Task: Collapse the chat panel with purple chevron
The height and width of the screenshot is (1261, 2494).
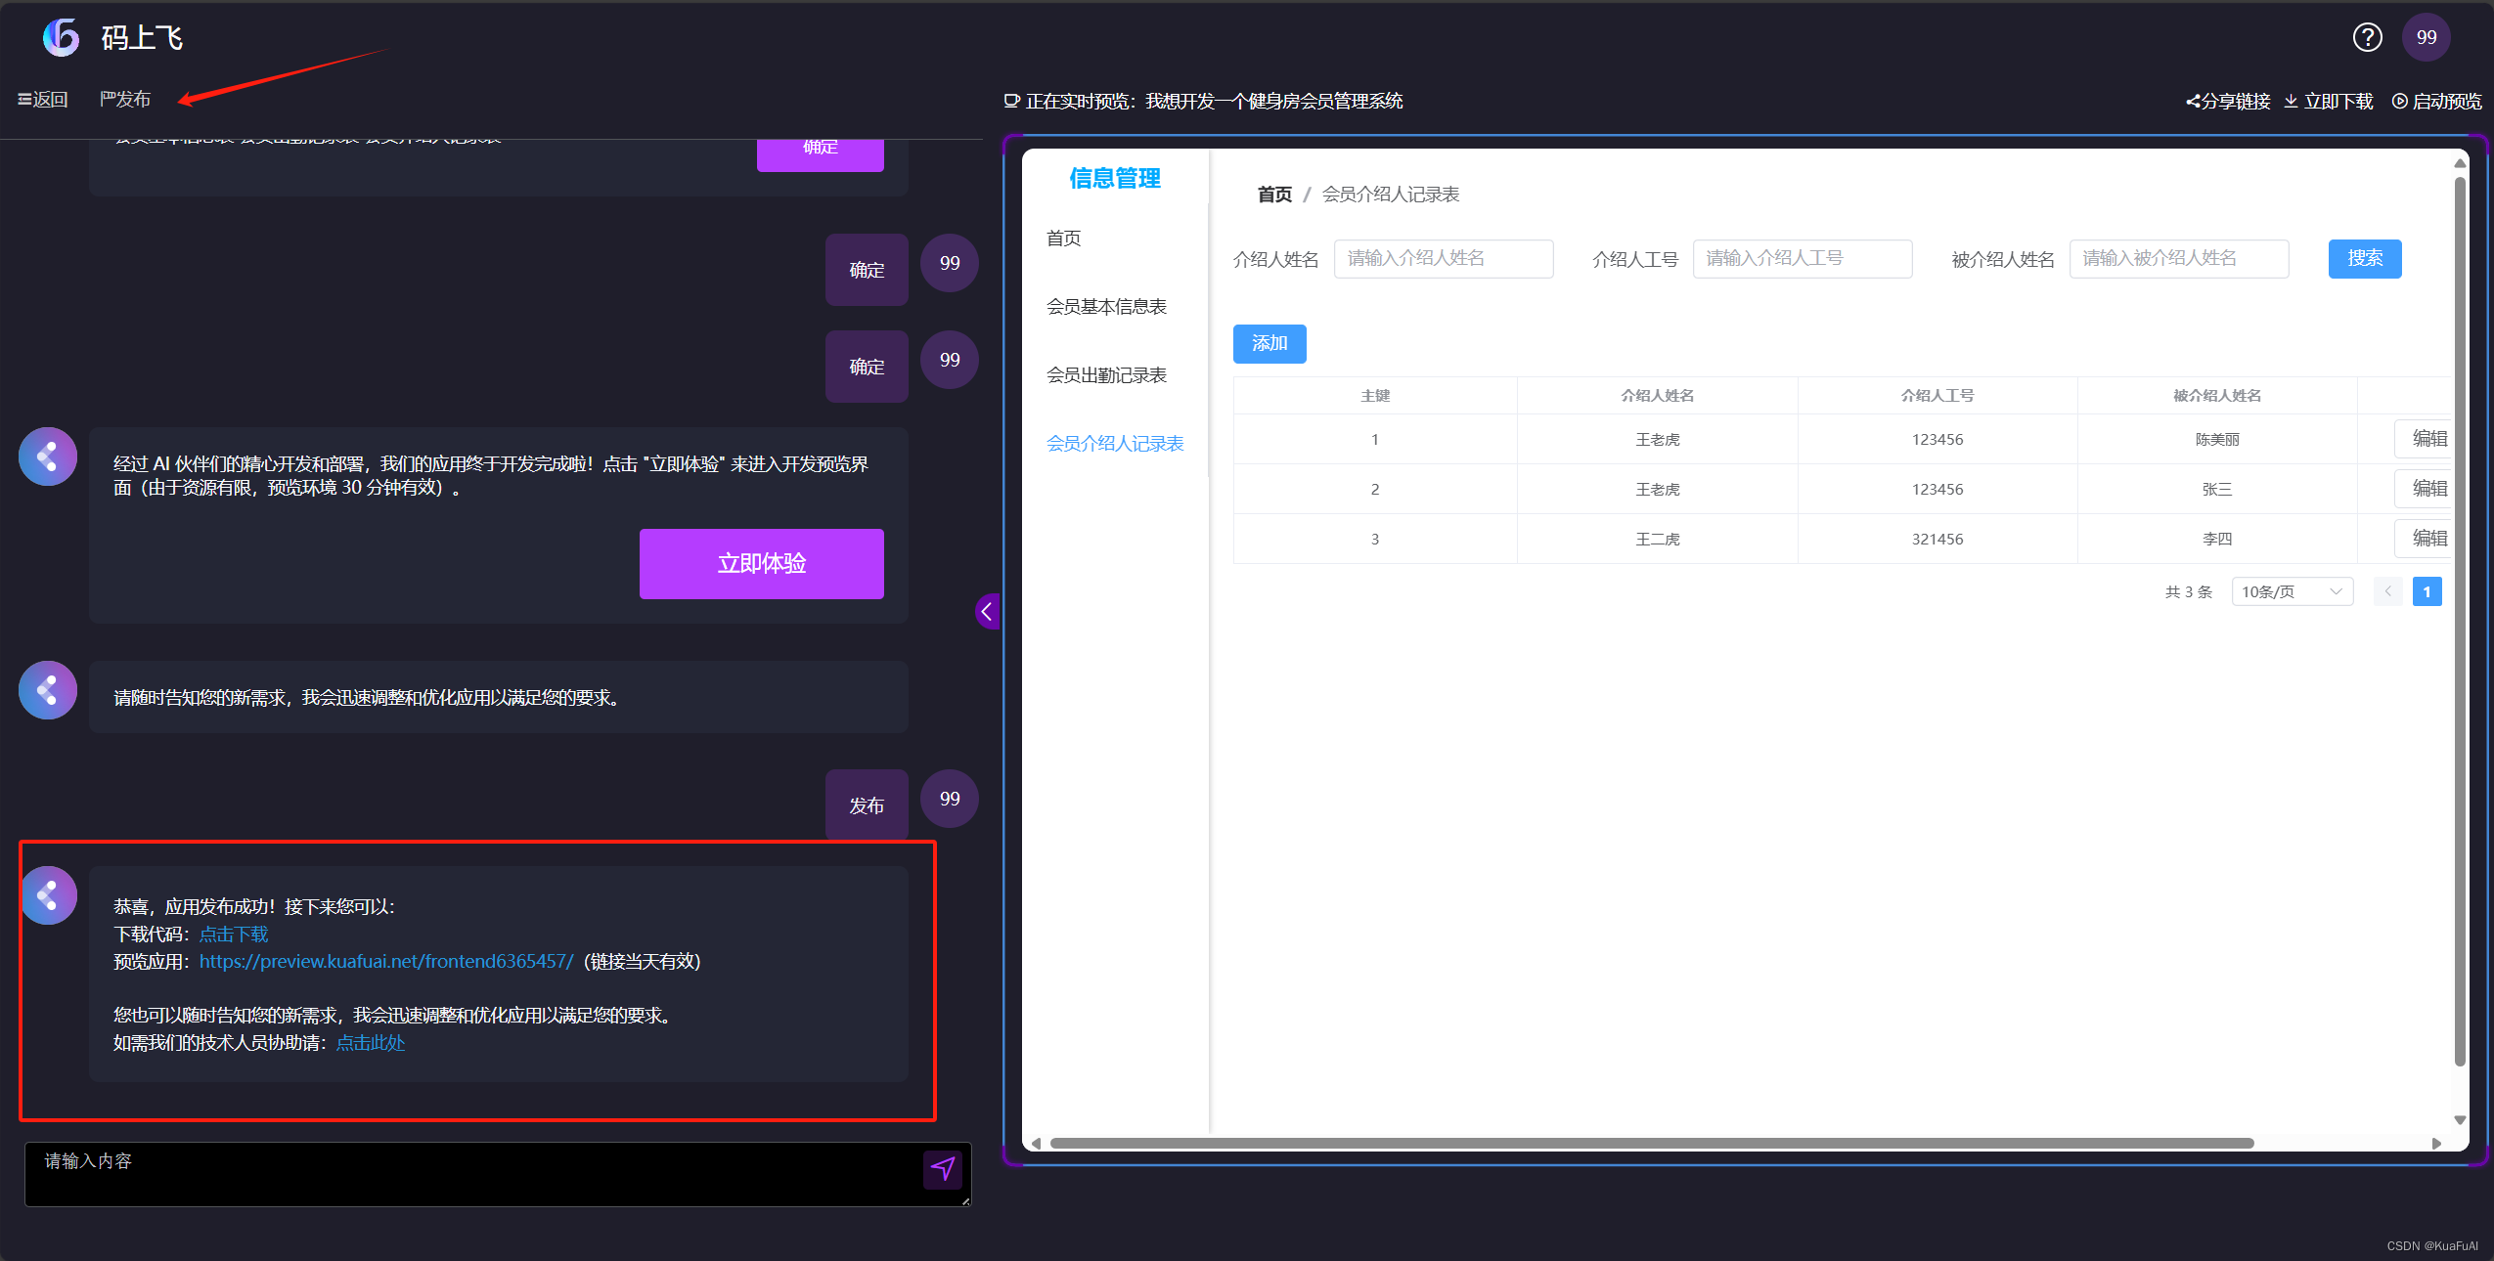Action: pos(987,612)
